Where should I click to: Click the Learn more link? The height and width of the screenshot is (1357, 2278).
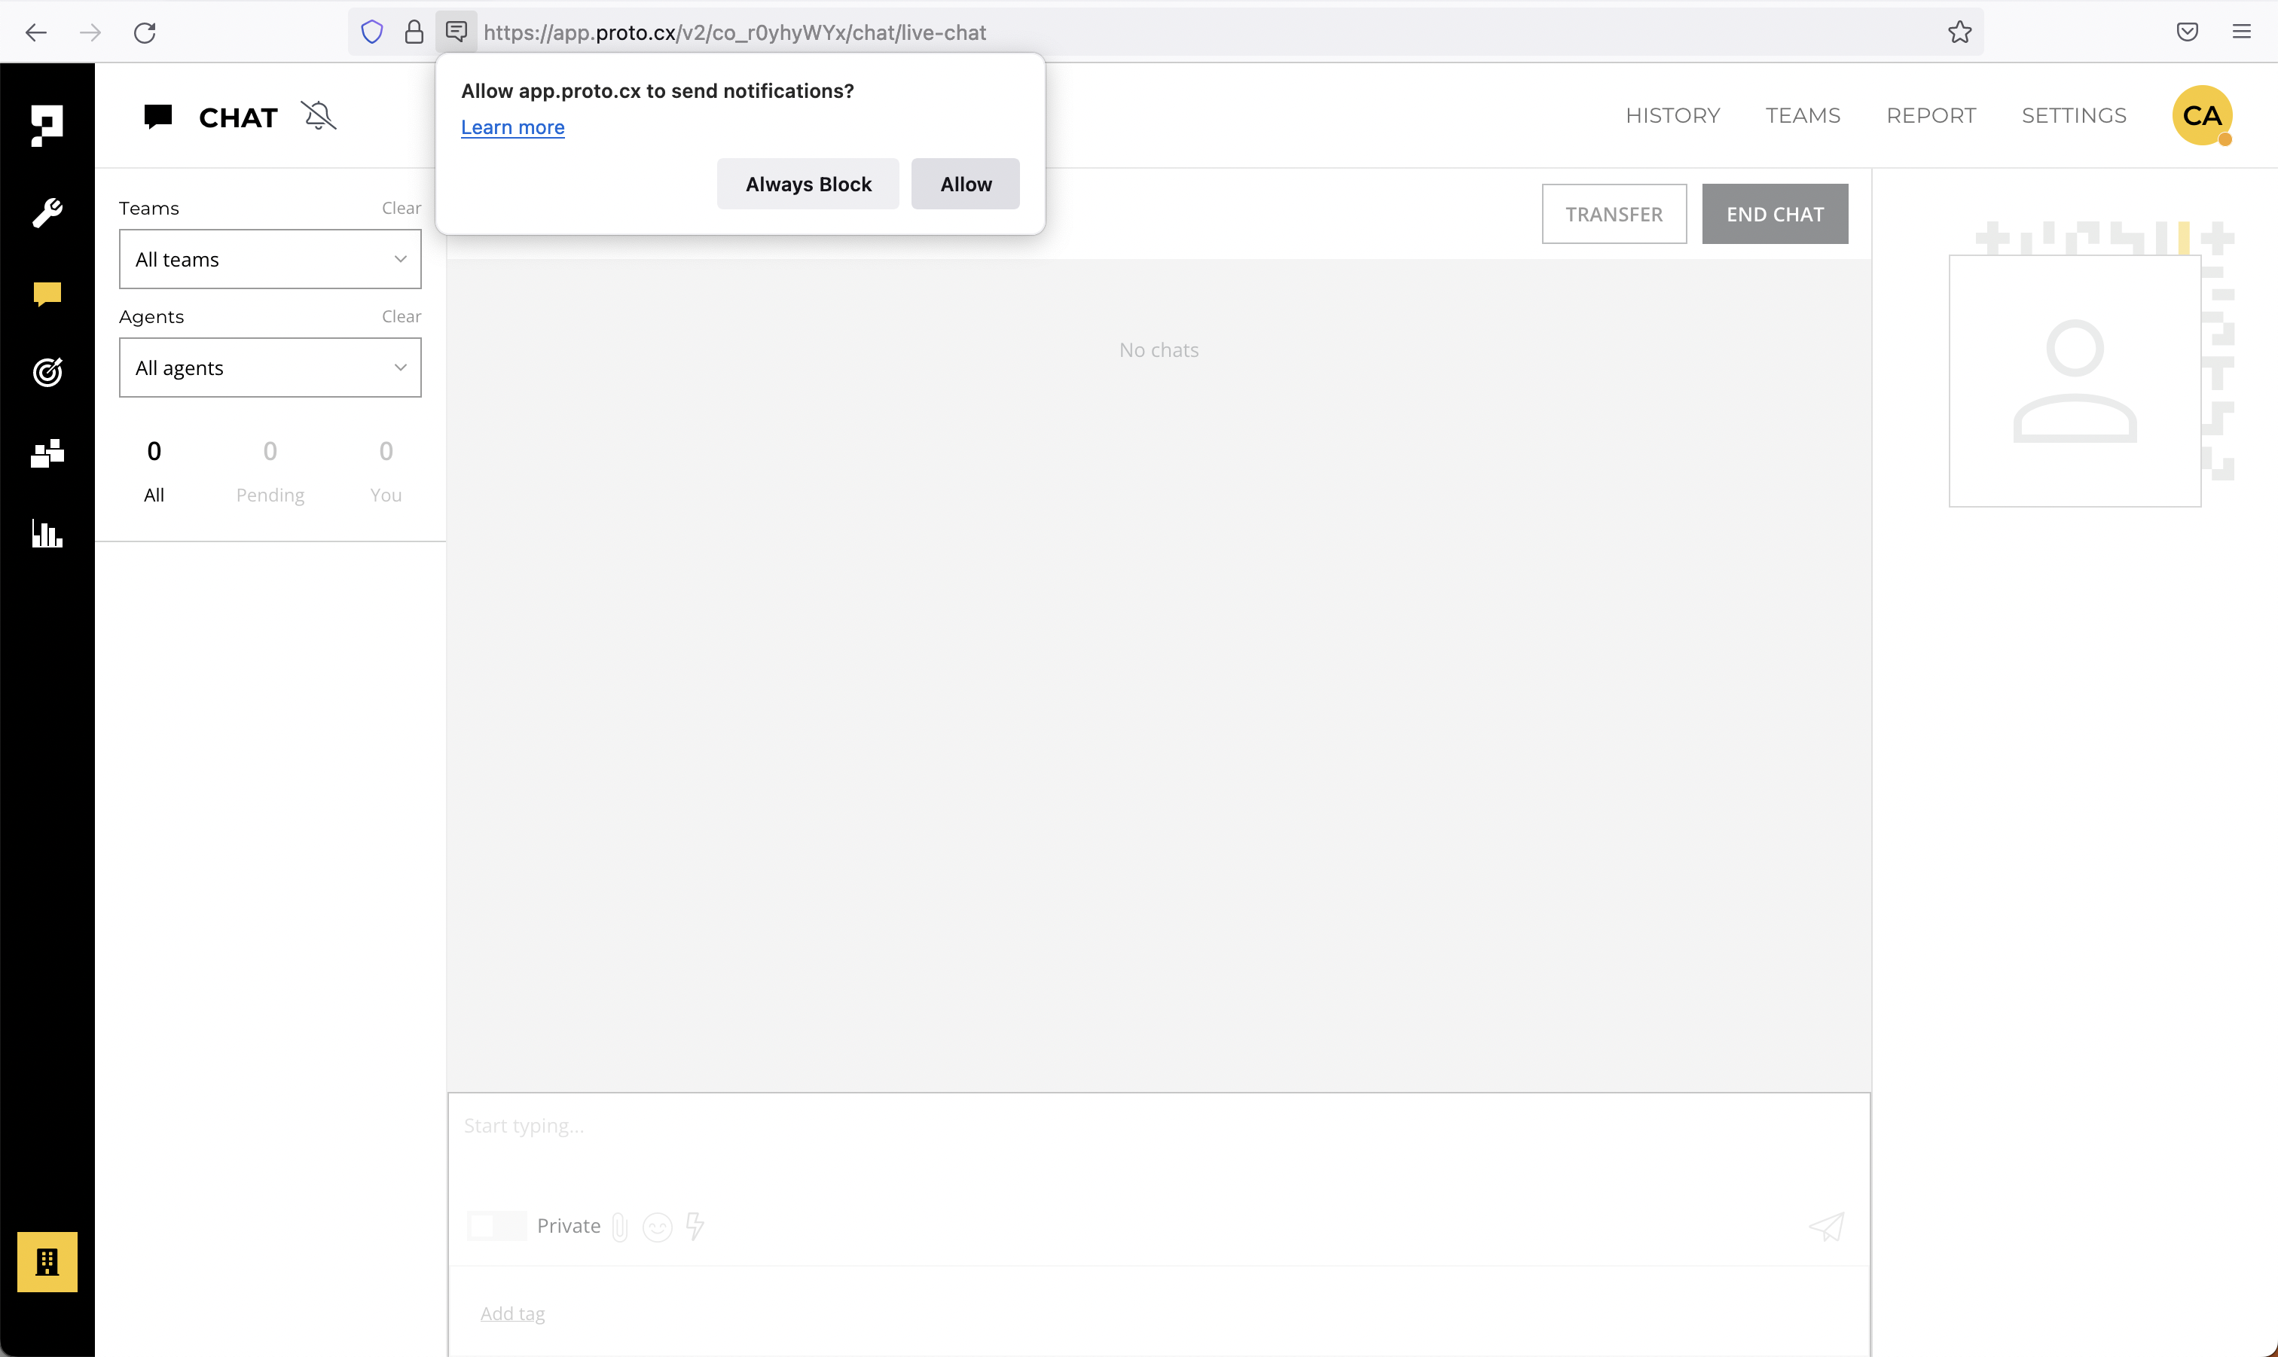pos(512,127)
